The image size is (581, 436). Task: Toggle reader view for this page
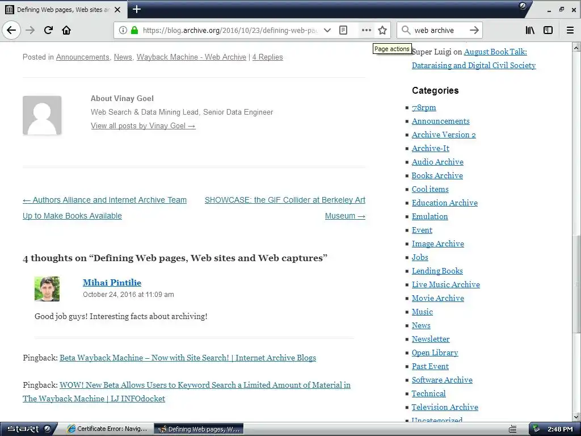[343, 30]
